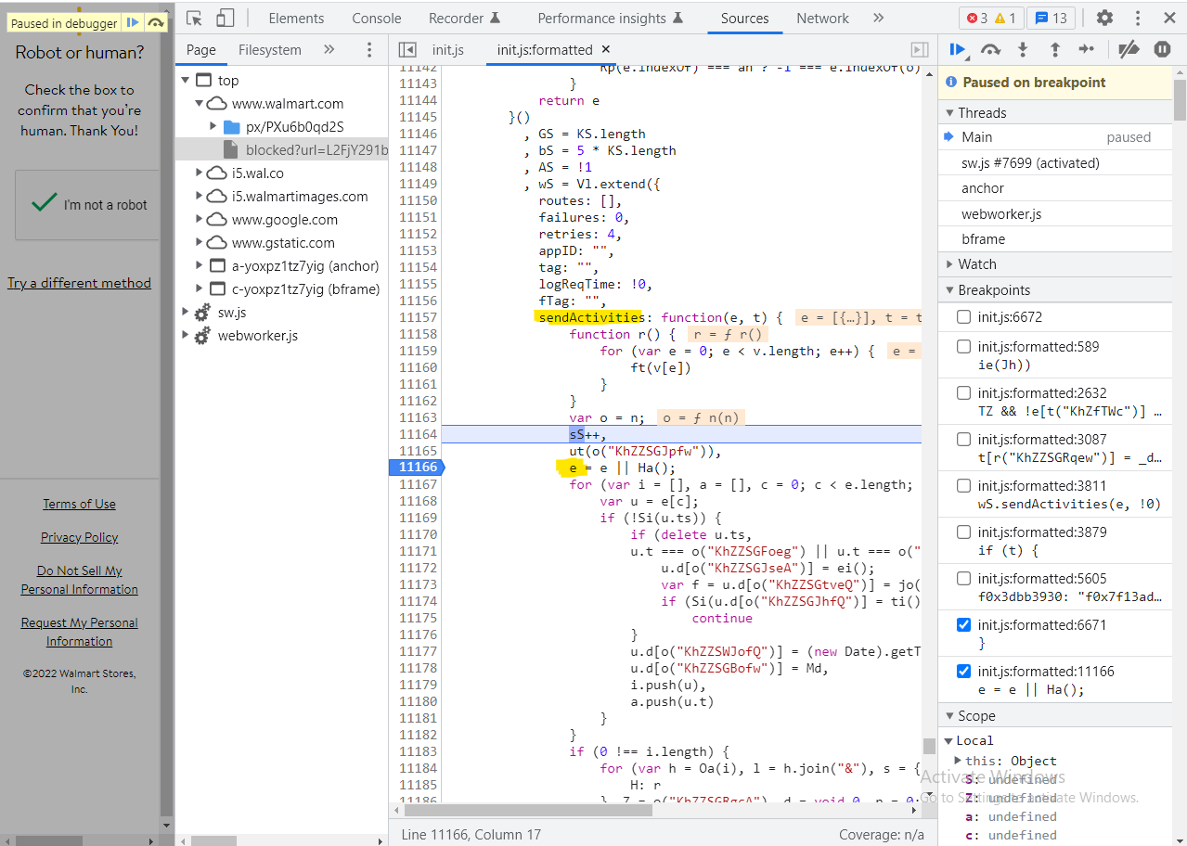The image size is (1187, 846).
Task: Click the Try a different method link
Action: point(79,283)
